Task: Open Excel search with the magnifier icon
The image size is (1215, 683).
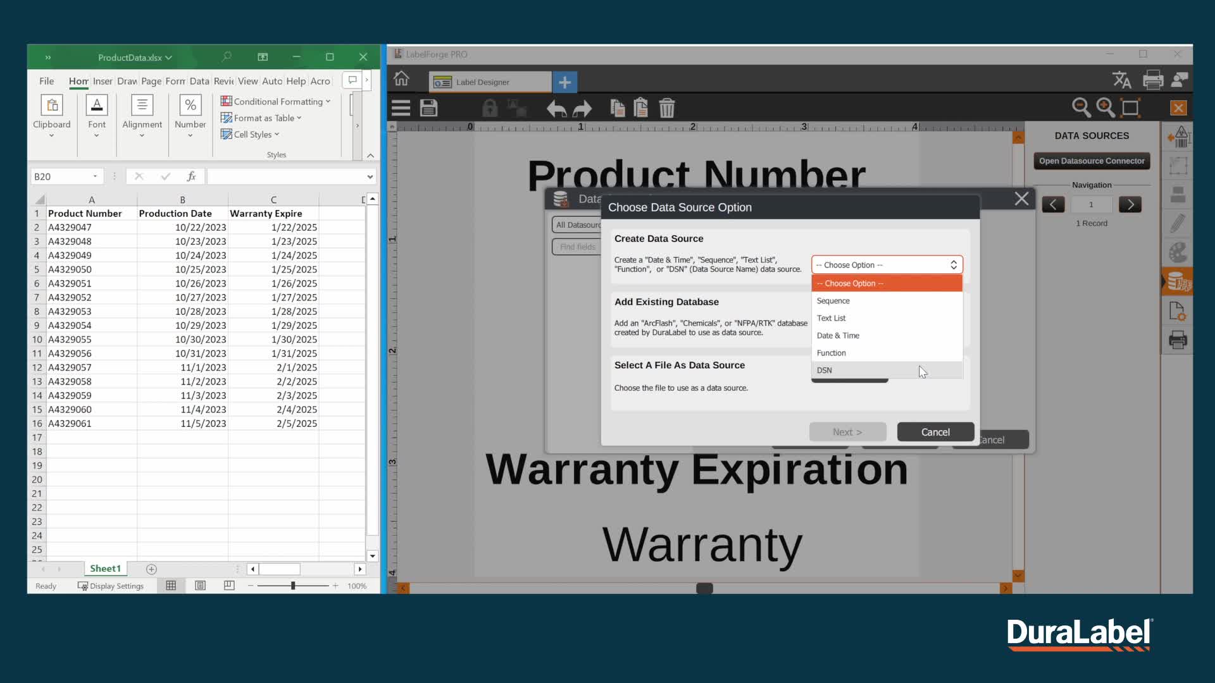Action: [x=227, y=57]
